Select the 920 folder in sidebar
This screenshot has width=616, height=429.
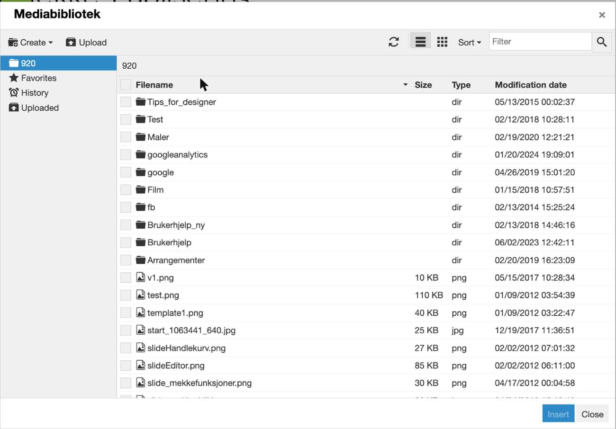pos(58,63)
